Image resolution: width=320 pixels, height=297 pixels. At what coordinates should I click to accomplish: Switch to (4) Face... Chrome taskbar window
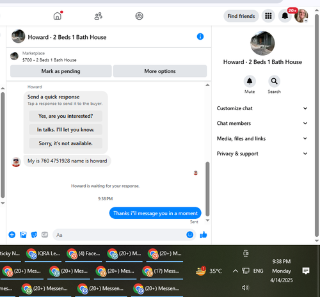coord(84,253)
